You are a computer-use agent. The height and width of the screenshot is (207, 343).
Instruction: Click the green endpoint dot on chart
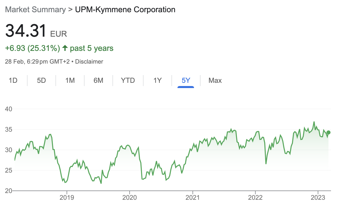328,132
